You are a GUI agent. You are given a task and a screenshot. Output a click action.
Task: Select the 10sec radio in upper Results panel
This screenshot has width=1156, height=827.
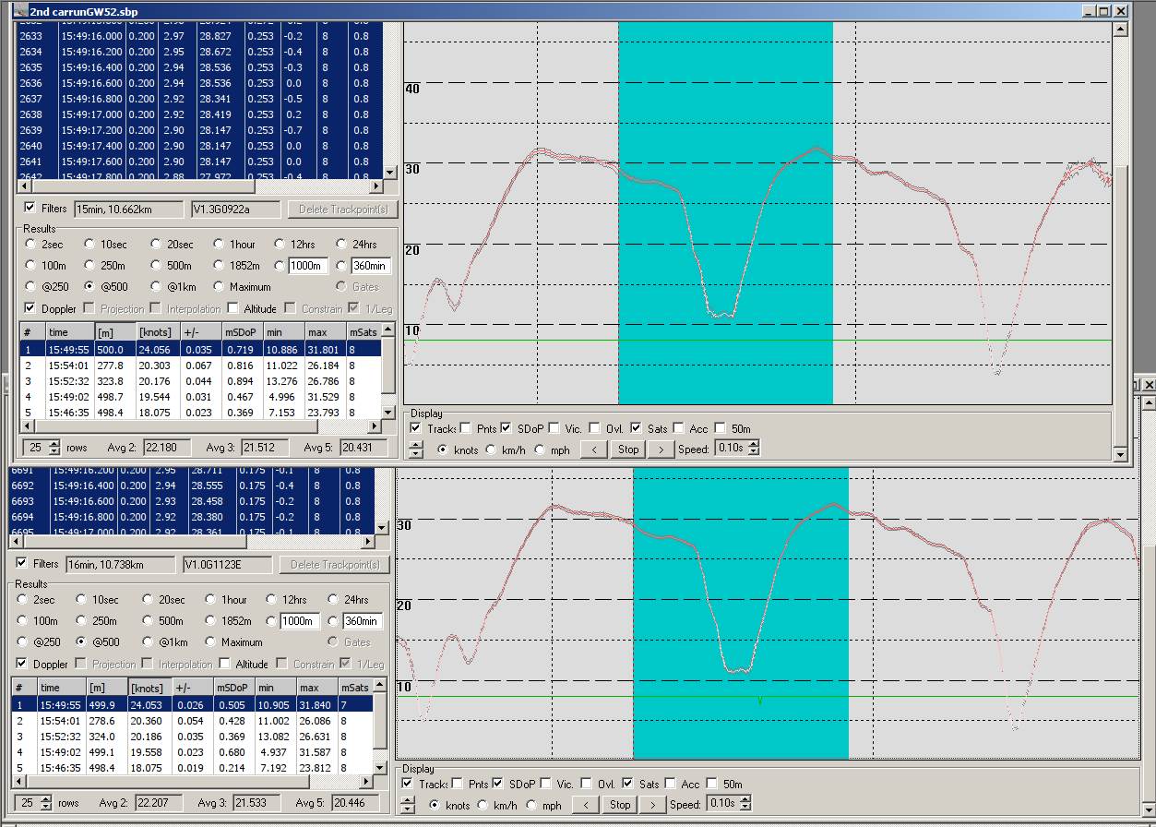[x=89, y=245]
